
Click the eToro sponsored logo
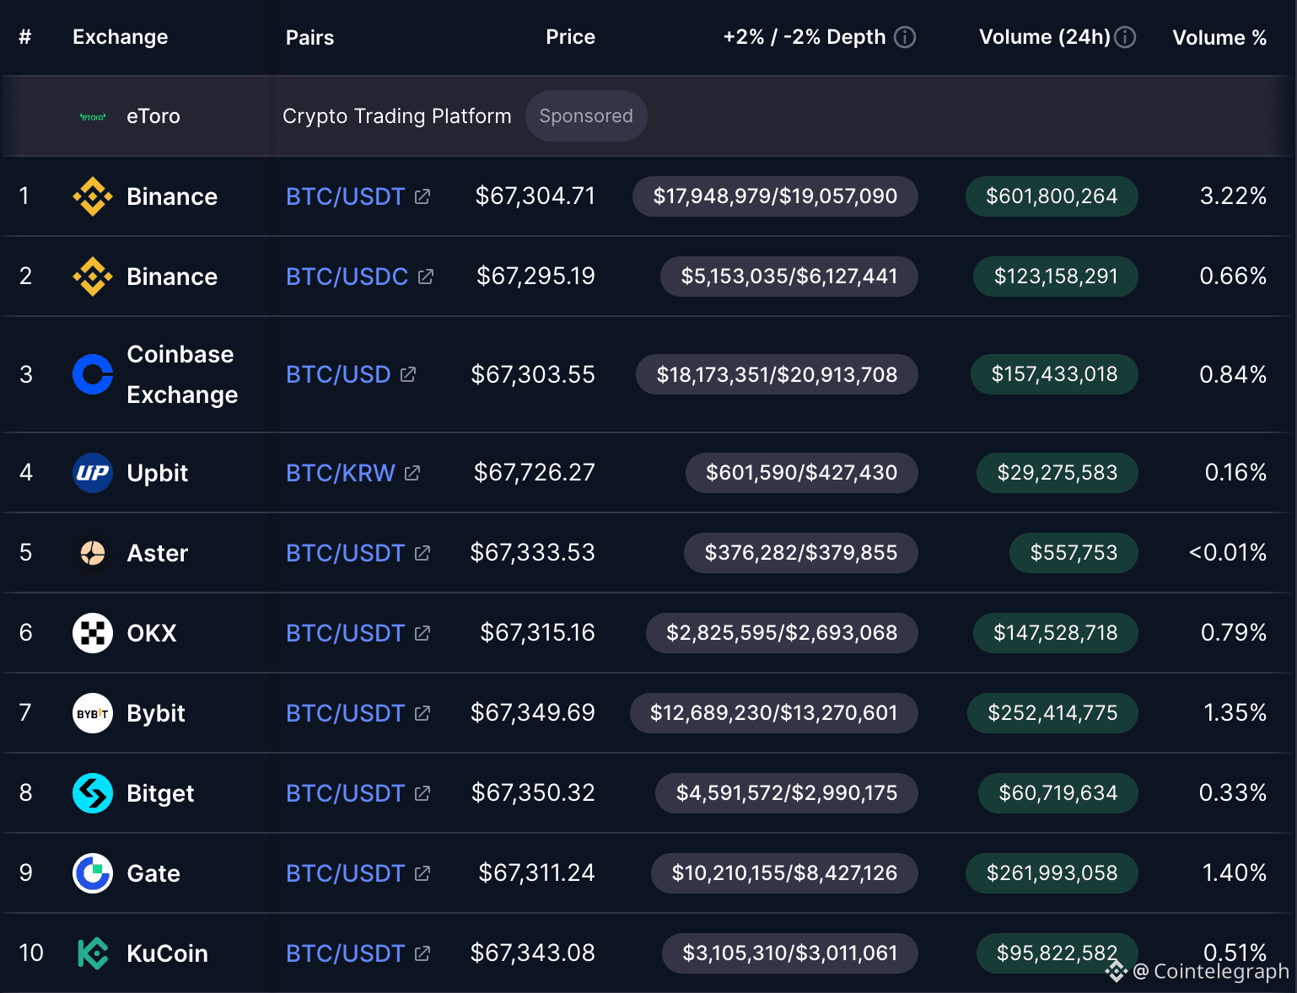point(93,115)
